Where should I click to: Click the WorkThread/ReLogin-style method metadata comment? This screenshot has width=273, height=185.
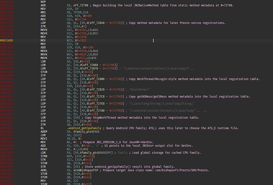click(194, 79)
